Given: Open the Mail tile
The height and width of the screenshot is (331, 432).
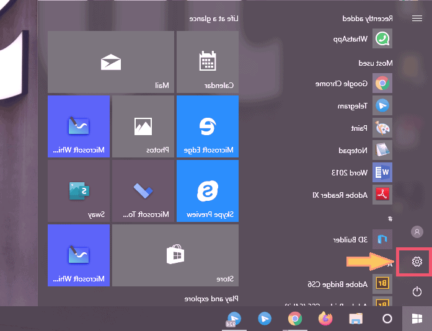Looking at the screenshot, I should point(111,62).
